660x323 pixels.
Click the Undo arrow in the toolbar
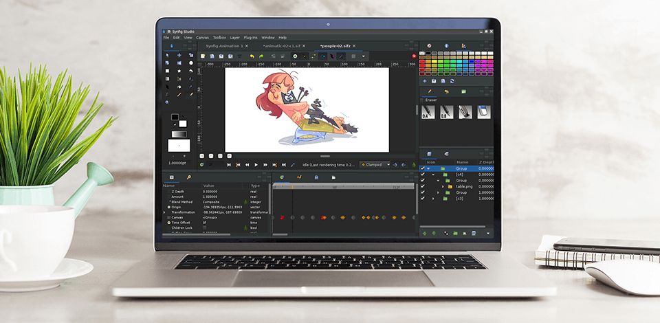[252, 56]
